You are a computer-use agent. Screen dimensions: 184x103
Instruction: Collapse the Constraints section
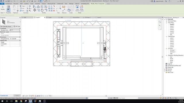(x=20, y=29)
